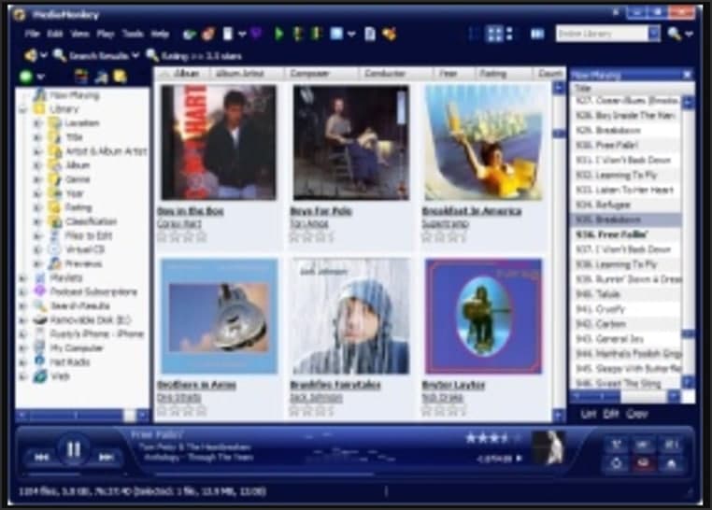
Task: Click the Edit button below Now Playing
Action: coord(611,414)
